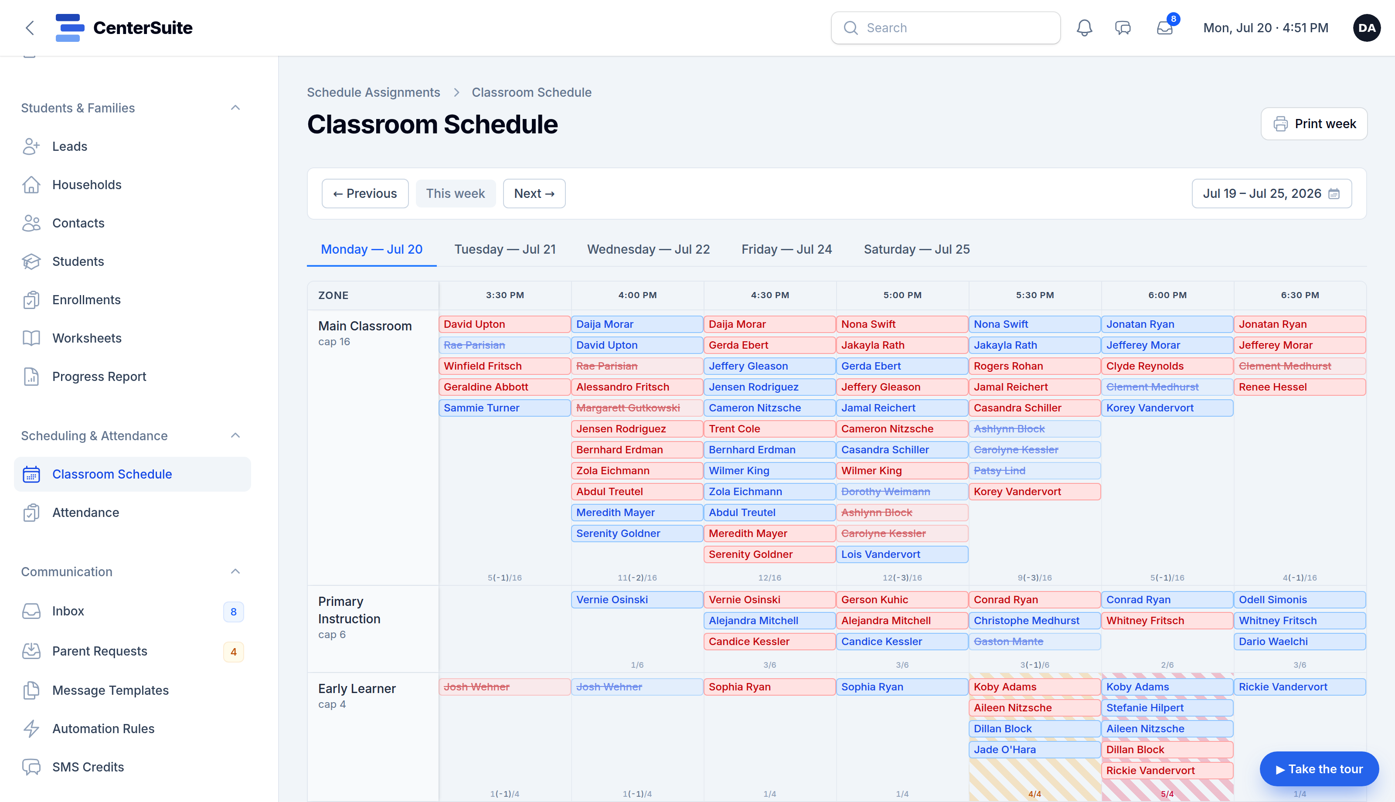
Task: Click the Progress Report document icon
Action: pyautogui.click(x=31, y=376)
